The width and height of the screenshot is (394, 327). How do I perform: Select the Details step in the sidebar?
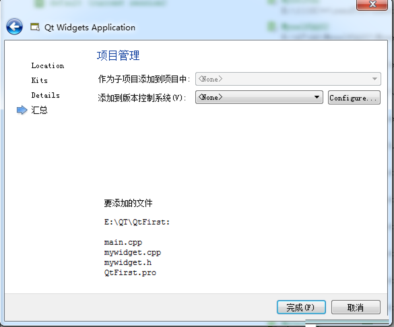(45, 95)
